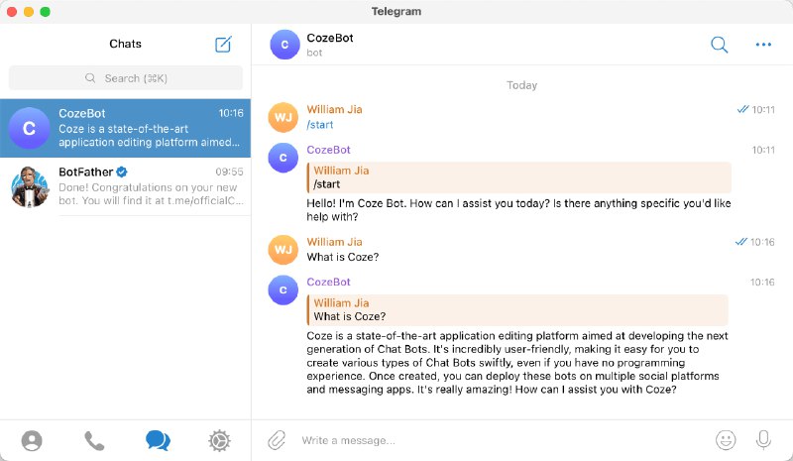Open the Settings gear tab
Screen dimensions: 793x461
[x=219, y=440]
